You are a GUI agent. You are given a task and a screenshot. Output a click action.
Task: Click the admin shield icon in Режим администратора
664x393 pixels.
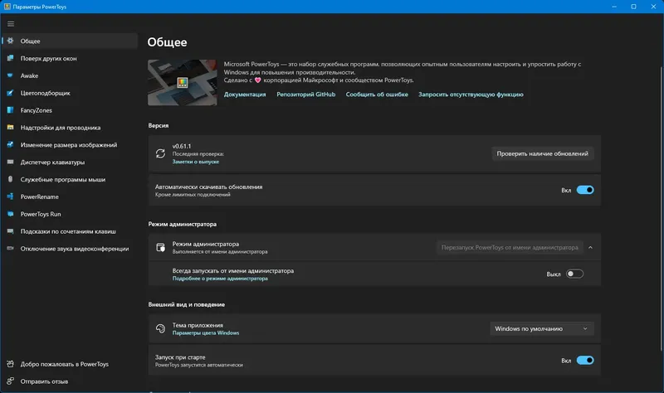[160, 247]
